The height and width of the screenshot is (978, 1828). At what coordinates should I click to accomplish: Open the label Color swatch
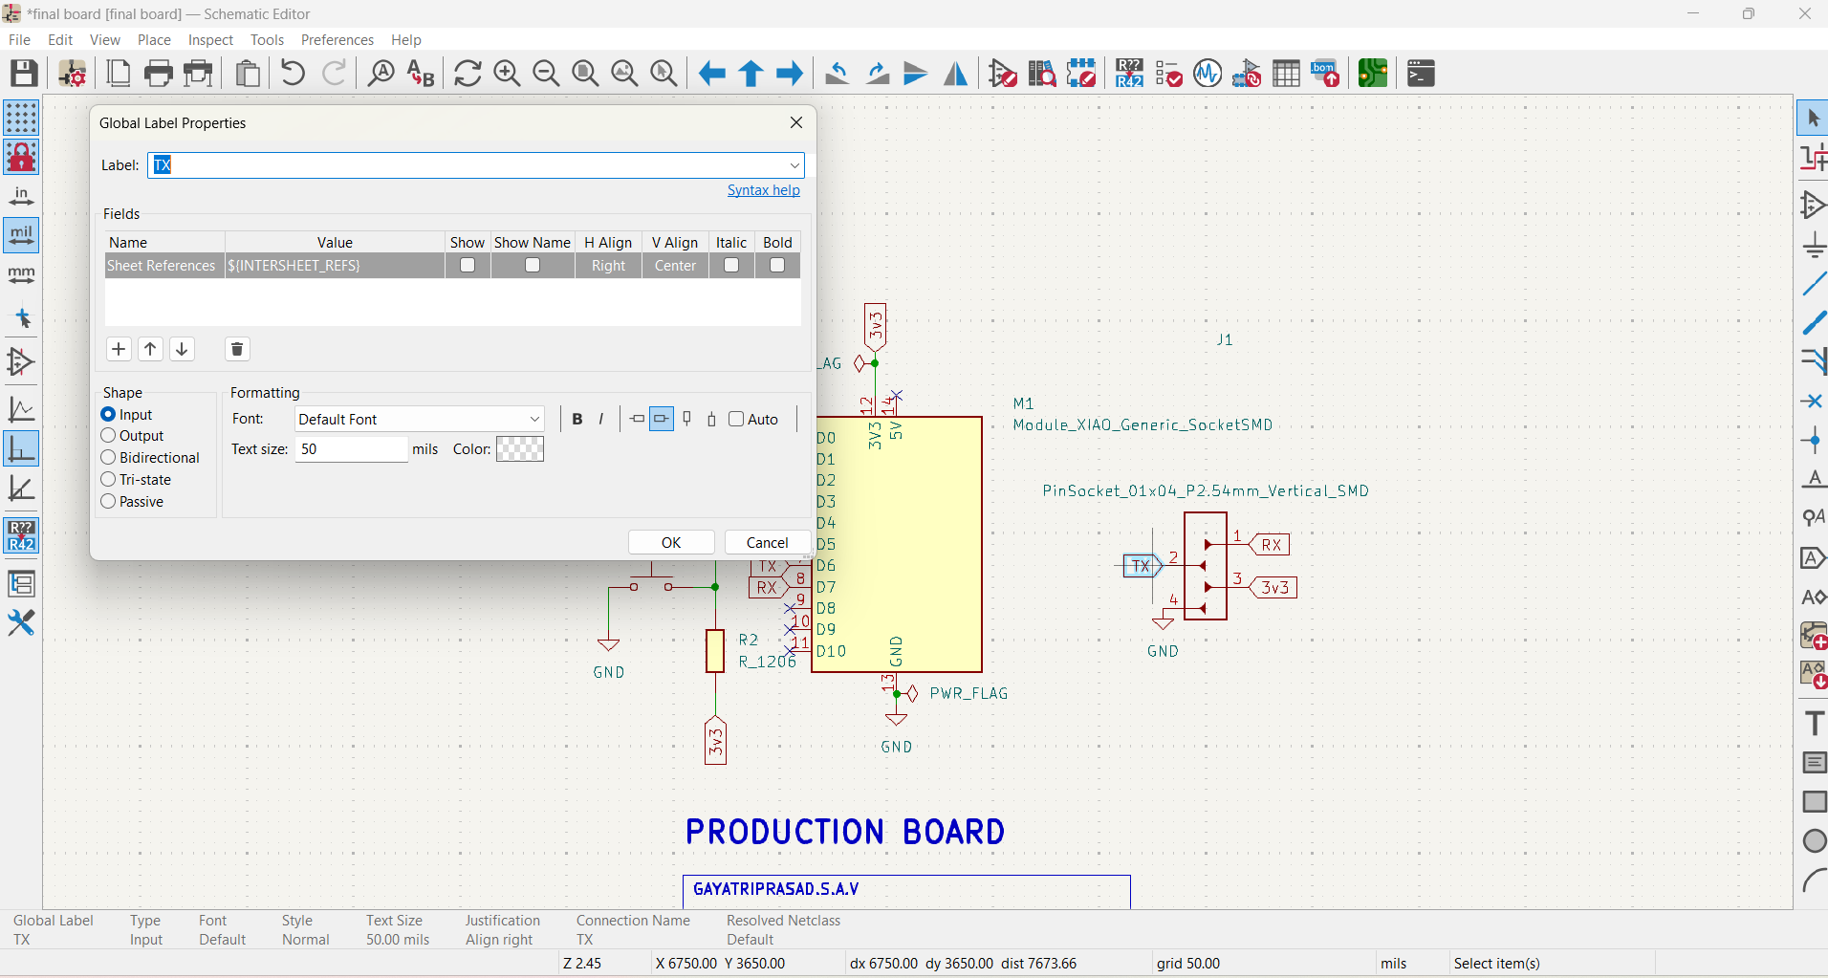point(520,449)
